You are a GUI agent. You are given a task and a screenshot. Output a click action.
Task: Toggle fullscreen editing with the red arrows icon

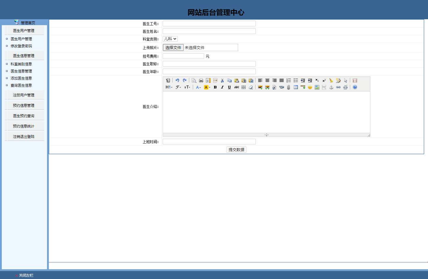[355, 80]
